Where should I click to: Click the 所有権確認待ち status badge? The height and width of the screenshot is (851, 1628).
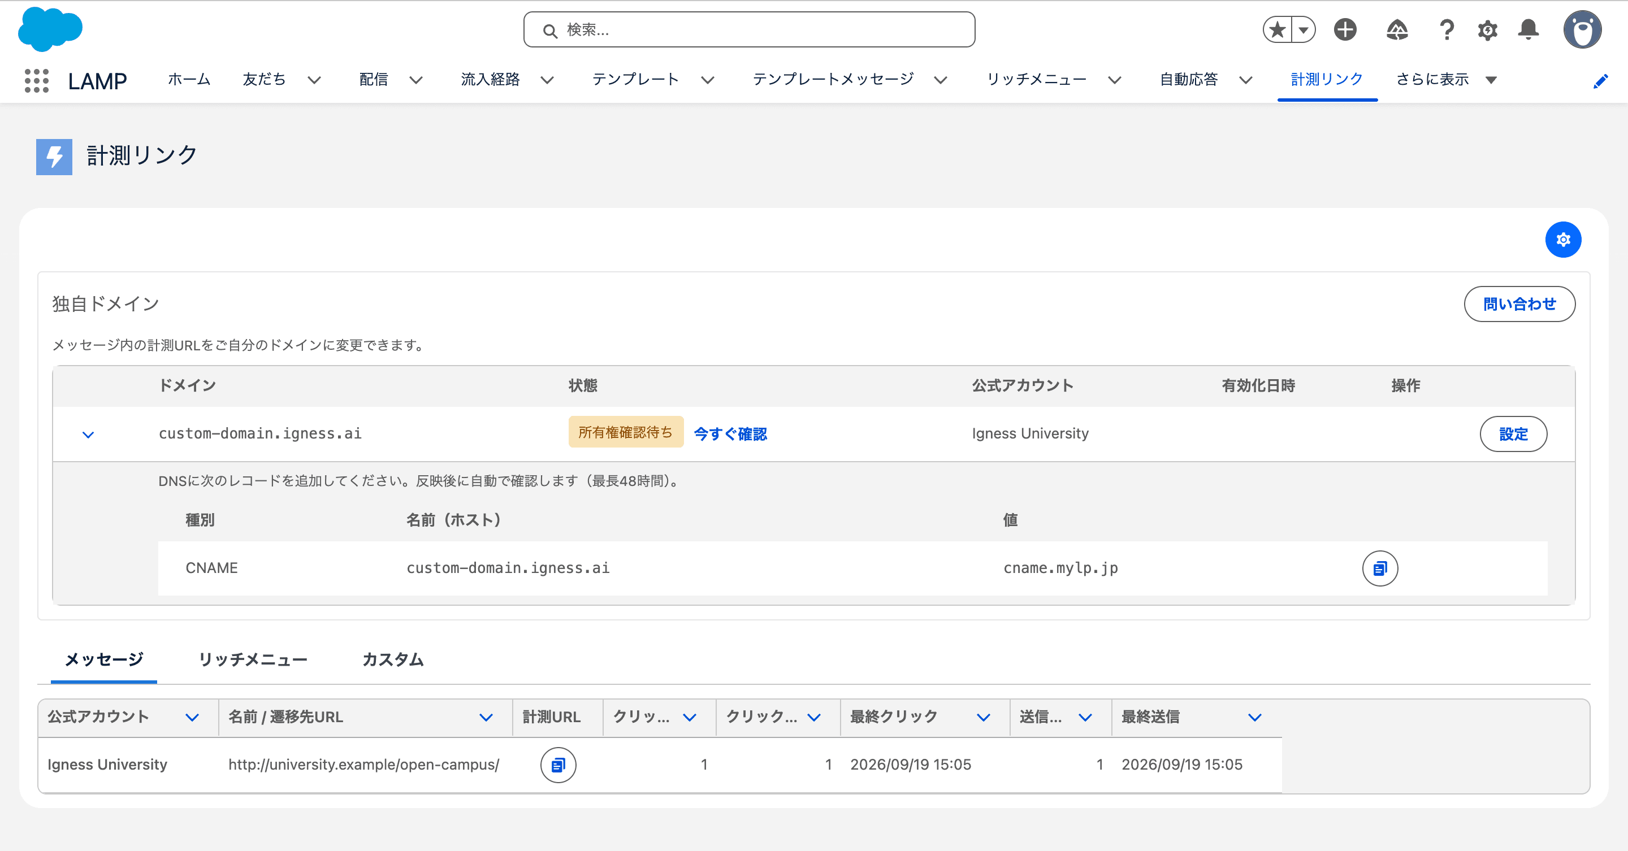(x=626, y=432)
